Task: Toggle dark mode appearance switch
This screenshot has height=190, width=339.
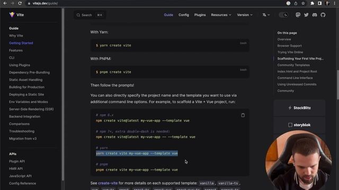Action: click(283, 15)
